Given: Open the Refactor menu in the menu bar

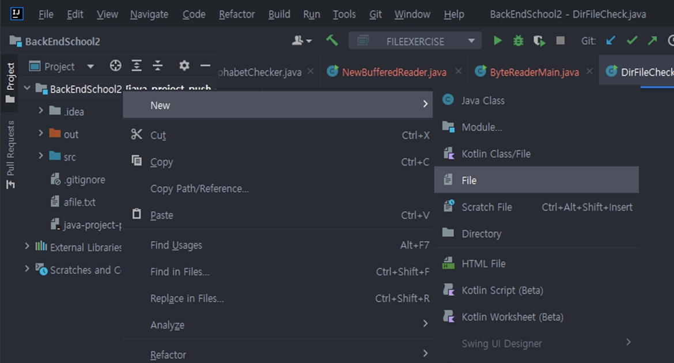Looking at the screenshot, I should (236, 14).
